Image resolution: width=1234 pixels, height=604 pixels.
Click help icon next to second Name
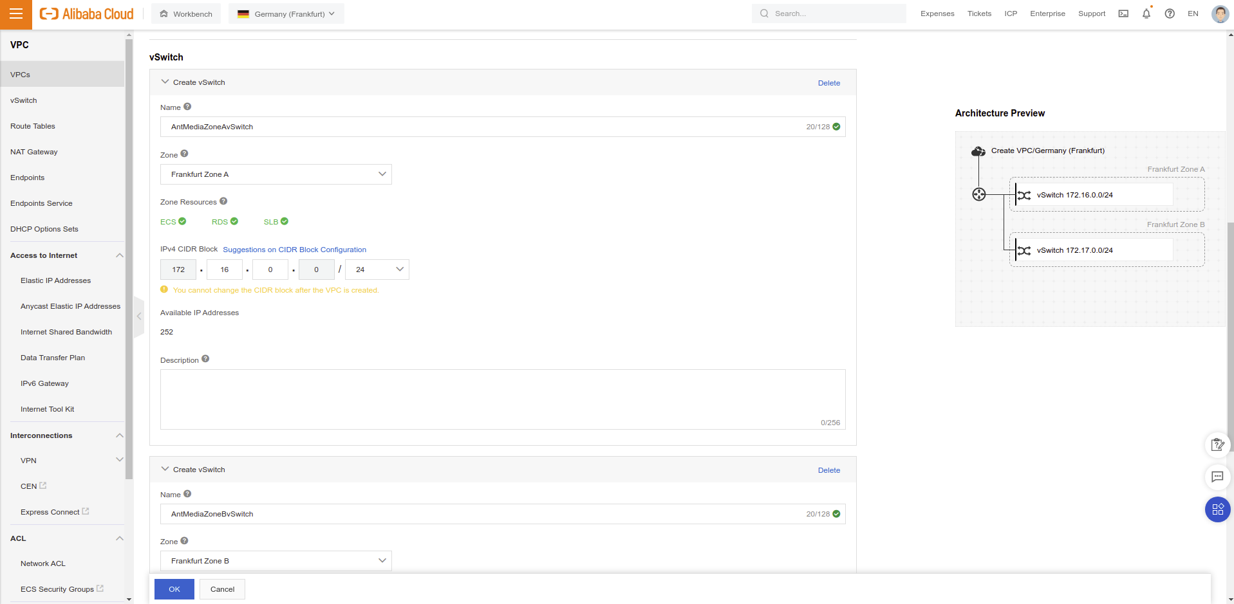coord(187,494)
